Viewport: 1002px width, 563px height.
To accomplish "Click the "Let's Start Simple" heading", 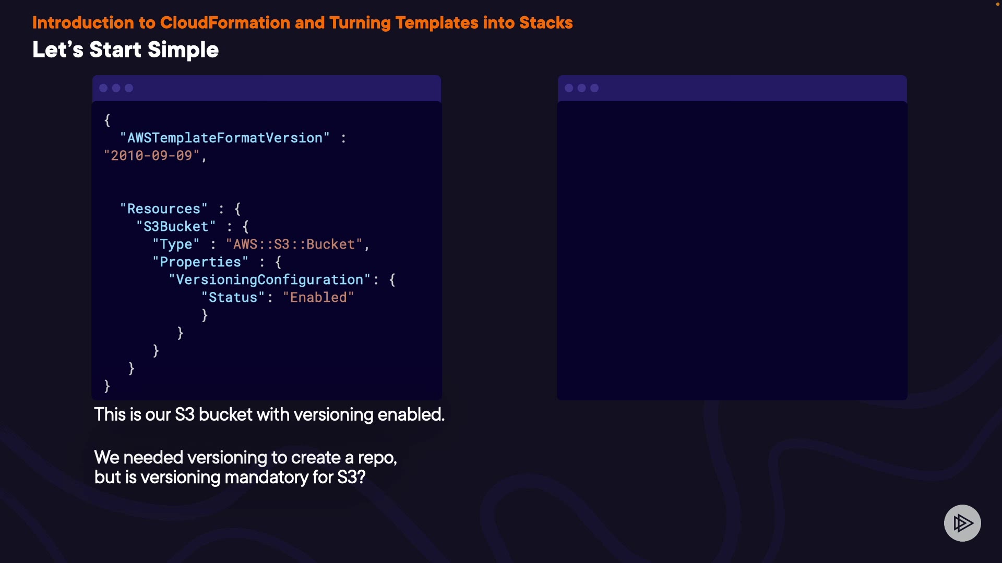I will pos(125,50).
